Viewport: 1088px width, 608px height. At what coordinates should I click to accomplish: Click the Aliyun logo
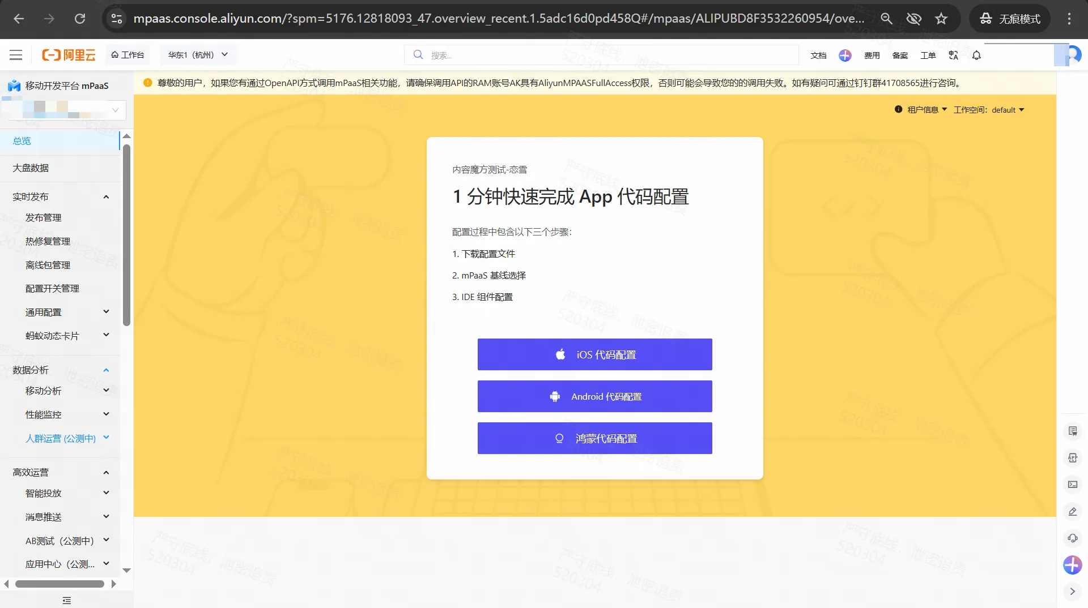coord(69,55)
